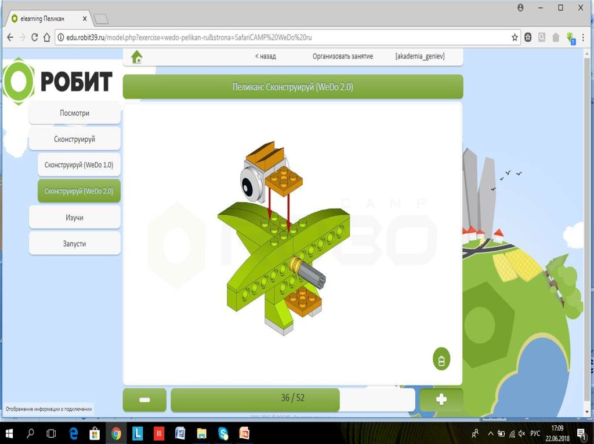Click the battery status tray icon
Viewport: 594px width, 444px height.
(x=501, y=434)
